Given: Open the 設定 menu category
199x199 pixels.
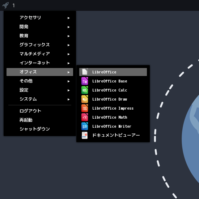Looking at the screenshot, I should (40, 90).
